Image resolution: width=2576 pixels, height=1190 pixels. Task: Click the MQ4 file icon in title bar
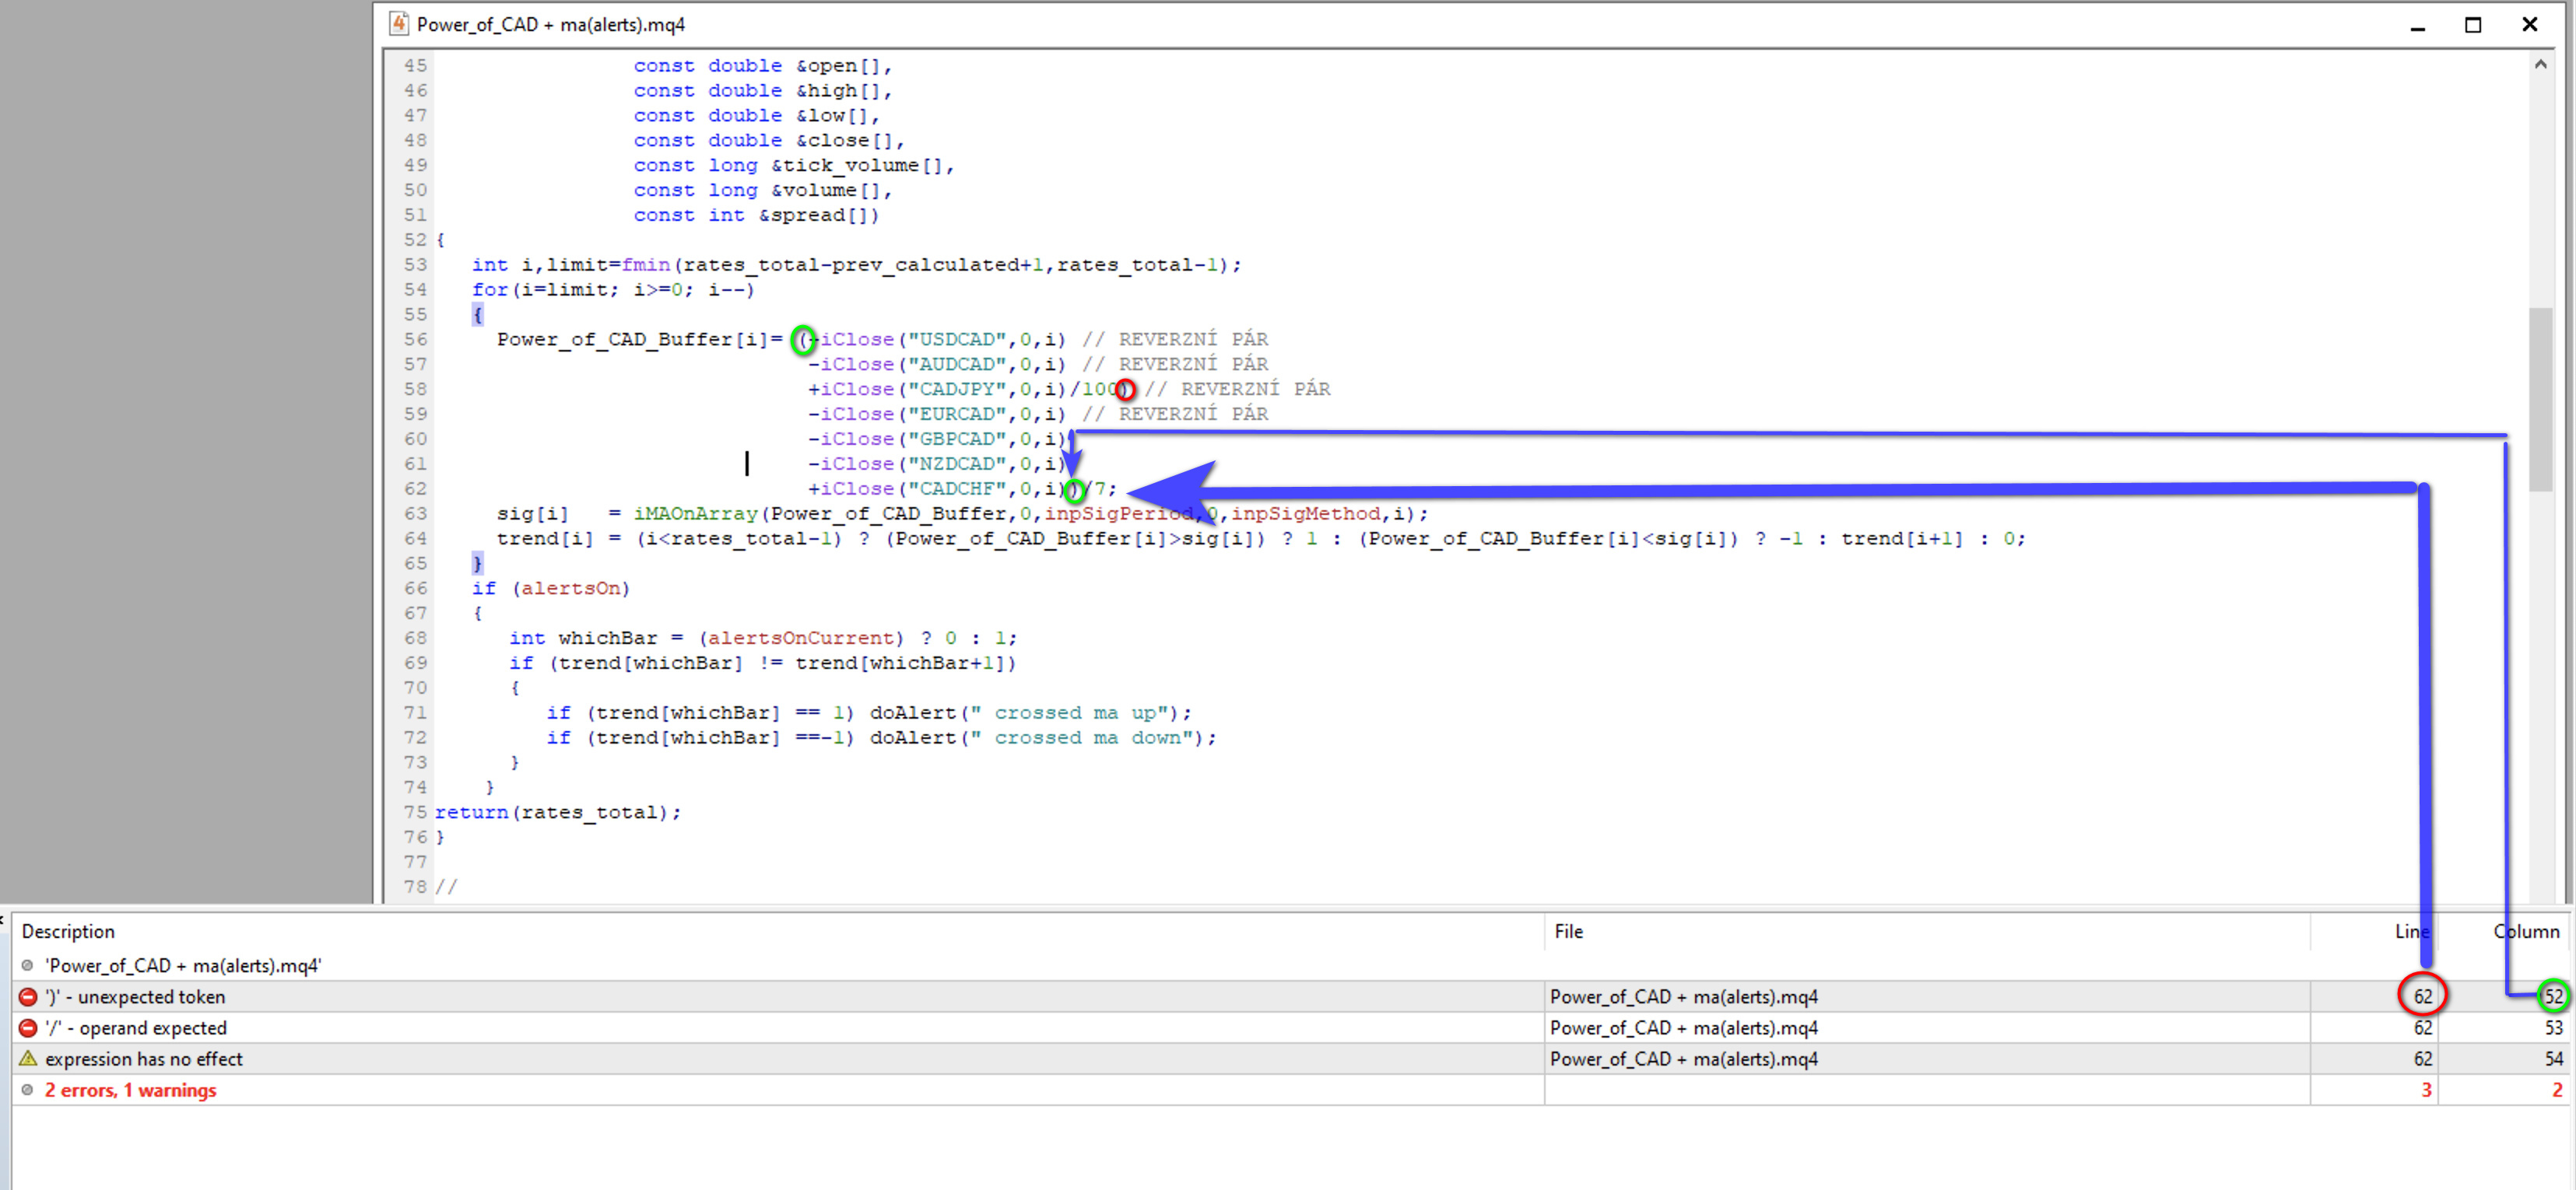(x=399, y=24)
